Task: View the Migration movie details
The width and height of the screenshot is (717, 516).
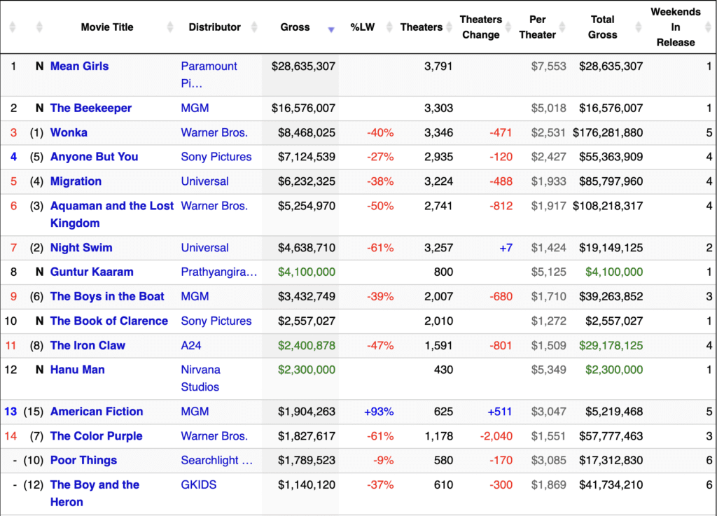Action: pos(76,181)
